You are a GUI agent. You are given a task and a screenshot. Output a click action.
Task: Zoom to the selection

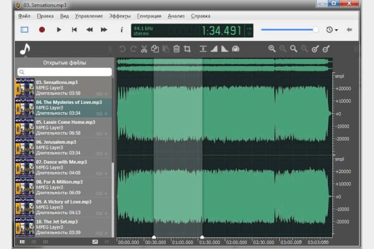coord(294,49)
